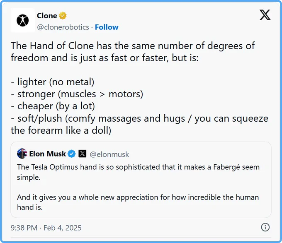This screenshot has width=282, height=243.
Task: Visit the @elonmusk handle
Action: [109, 154]
